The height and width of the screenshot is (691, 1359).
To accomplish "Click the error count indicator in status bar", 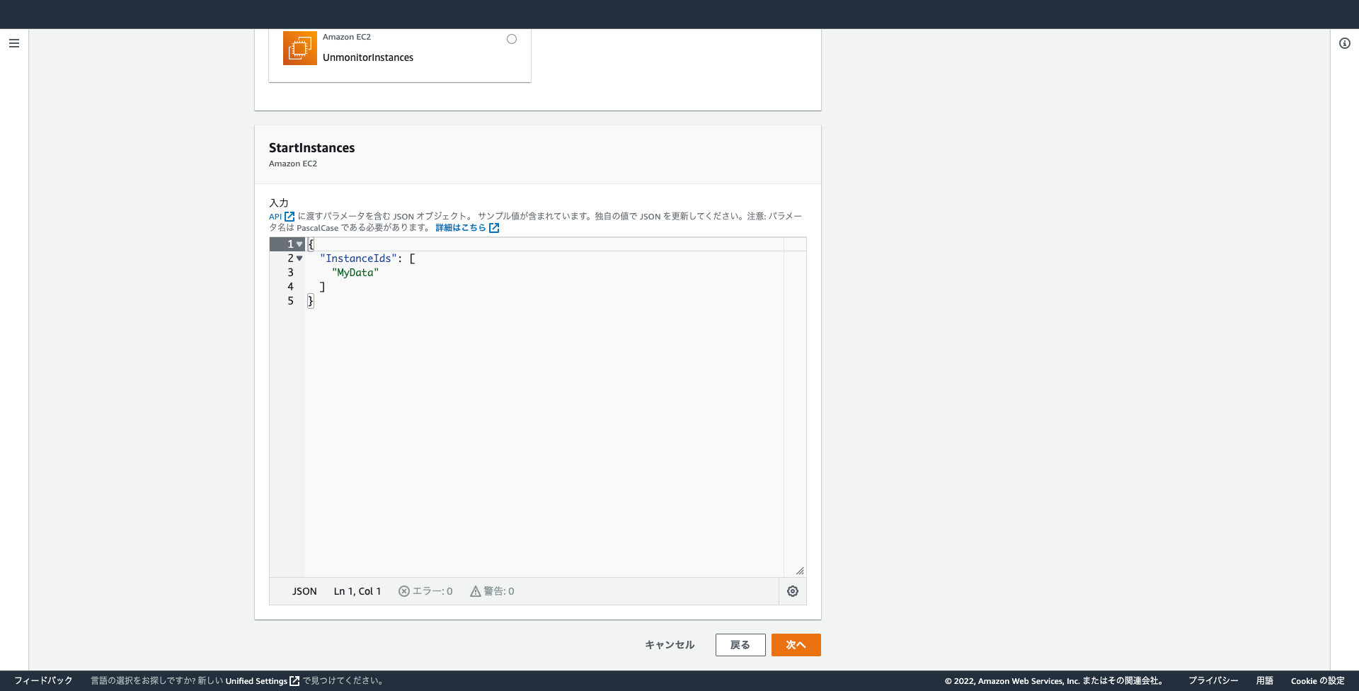I will 425,591.
